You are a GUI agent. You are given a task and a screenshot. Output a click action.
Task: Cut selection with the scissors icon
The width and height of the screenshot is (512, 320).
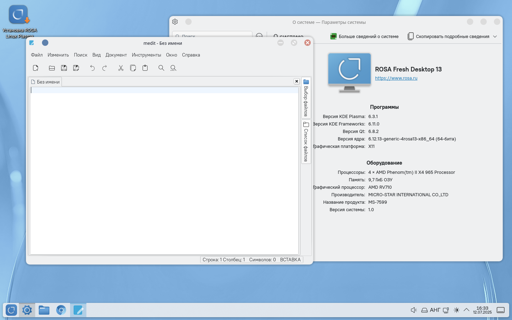click(121, 68)
